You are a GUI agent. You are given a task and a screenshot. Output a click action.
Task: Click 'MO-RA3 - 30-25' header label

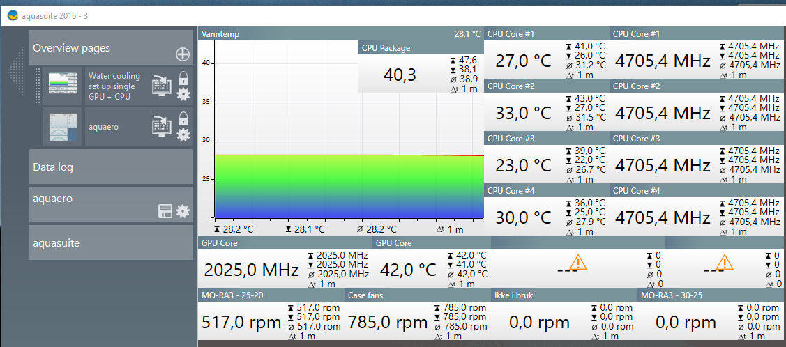(671, 295)
